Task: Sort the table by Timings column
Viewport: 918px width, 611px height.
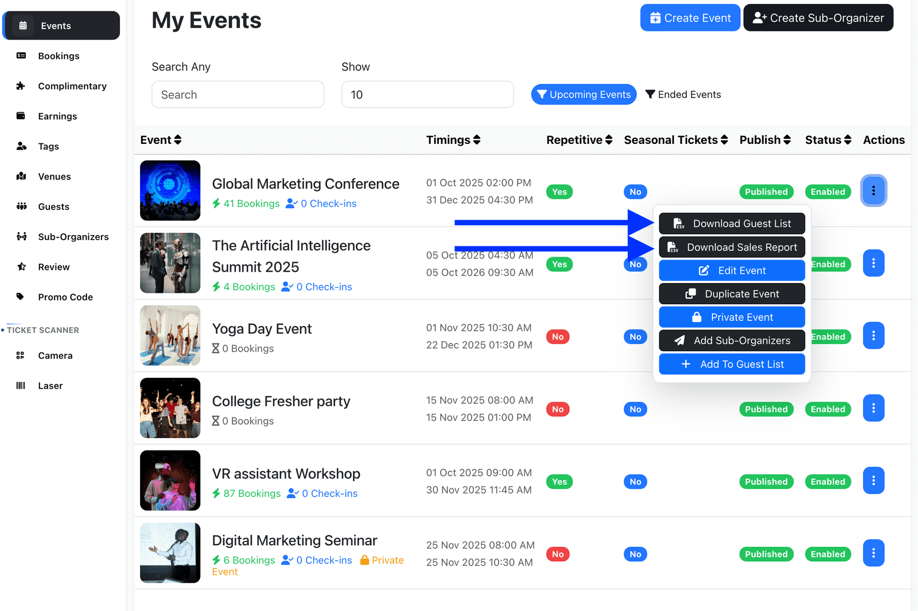Action: pos(453,140)
